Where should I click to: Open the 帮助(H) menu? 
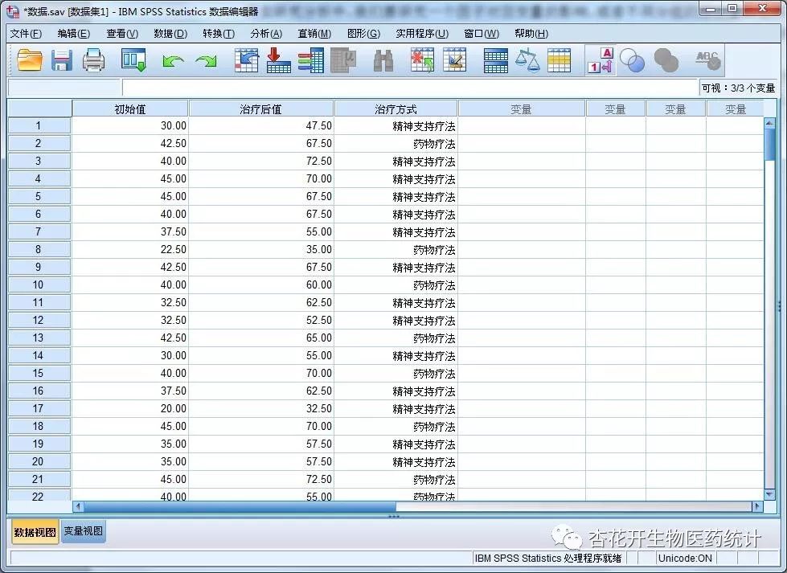[531, 34]
